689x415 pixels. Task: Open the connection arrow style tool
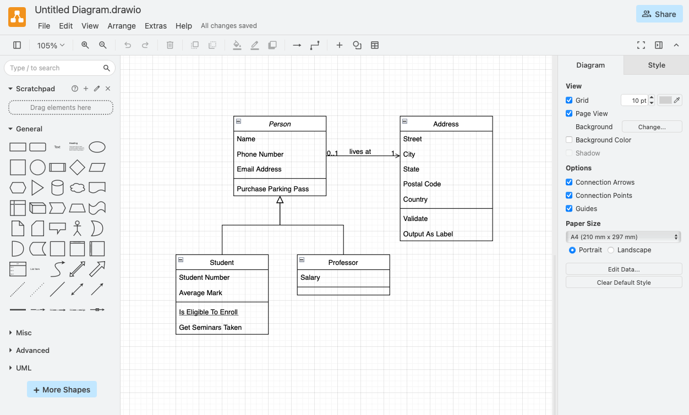[297, 45]
